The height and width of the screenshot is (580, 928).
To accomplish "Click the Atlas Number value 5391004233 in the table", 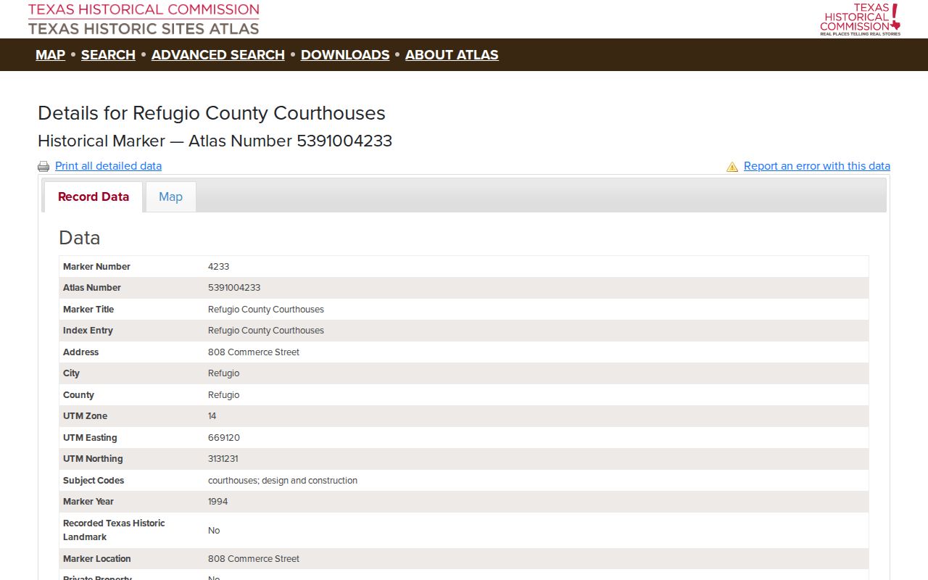I will click(x=234, y=288).
